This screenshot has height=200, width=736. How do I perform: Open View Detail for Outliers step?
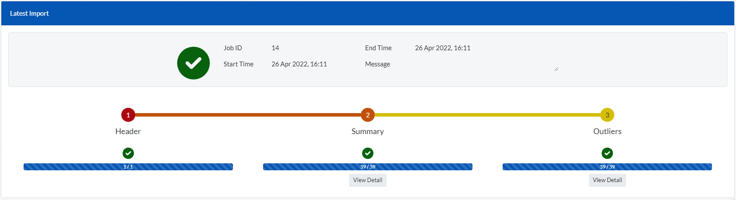pos(607,180)
